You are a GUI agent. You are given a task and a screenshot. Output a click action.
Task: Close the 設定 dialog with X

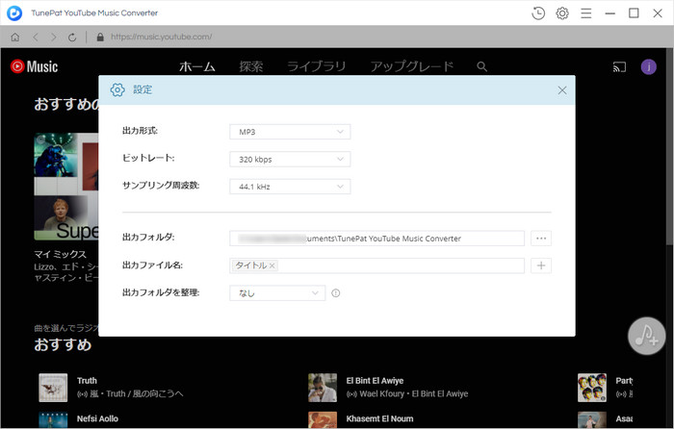(561, 90)
